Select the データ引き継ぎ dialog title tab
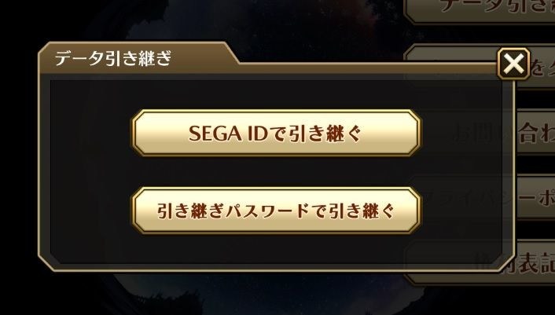The image size is (555, 315). point(113,58)
